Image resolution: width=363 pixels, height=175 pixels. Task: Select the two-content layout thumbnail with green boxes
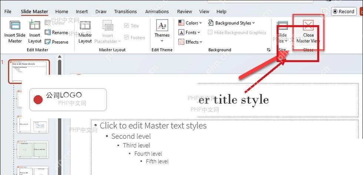tap(33, 150)
